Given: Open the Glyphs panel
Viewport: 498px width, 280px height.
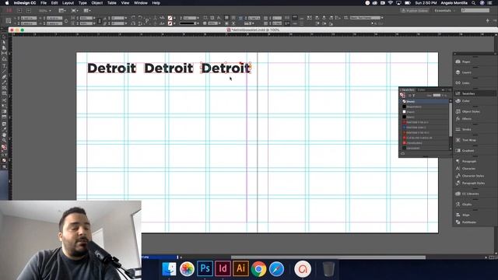Looking at the screenshot, I should [466, 205].
